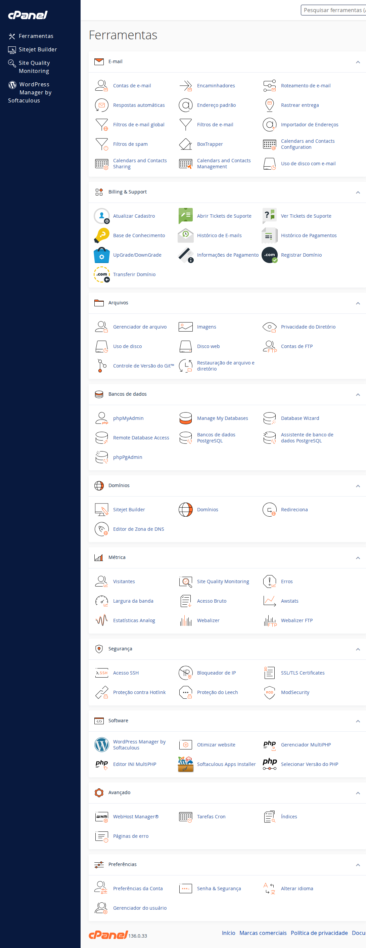Collapse the Bancos de dados section
Image resolution: width=366 pixels, height=948 pixels.
tap(358, 394)
